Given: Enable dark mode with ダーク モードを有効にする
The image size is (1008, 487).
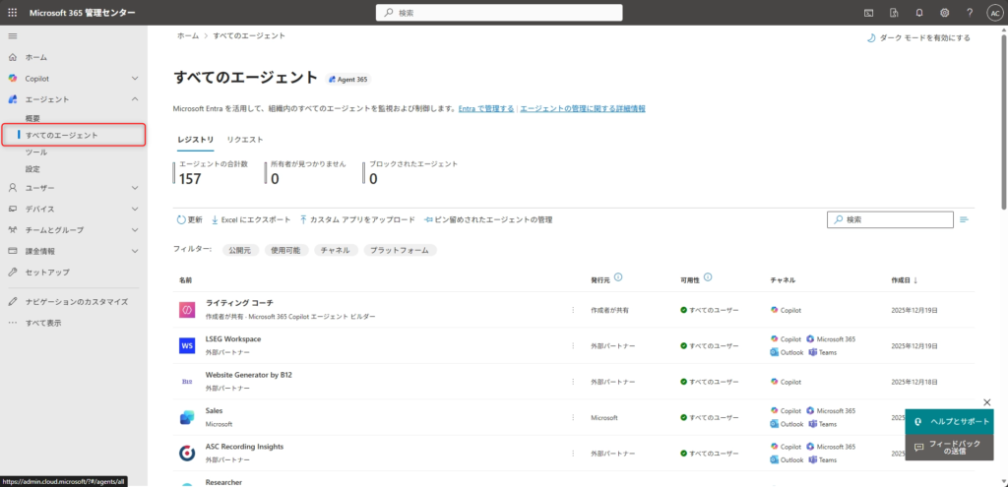Looking at the screenshot, I should pos(916,38).
